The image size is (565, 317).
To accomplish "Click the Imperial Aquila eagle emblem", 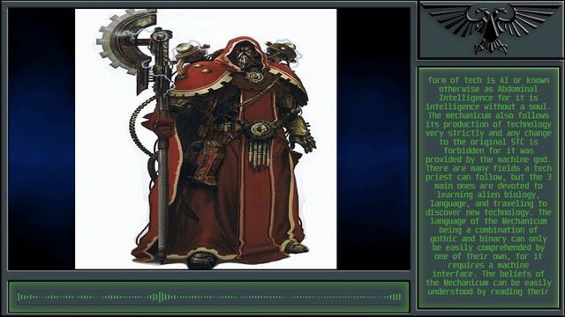I will (x=490, y=29).
